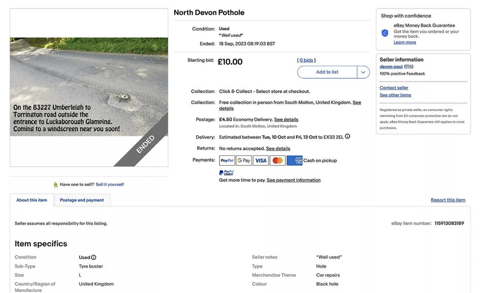
Task: Click the Mastercard icon
Action: tap(278, 160)
